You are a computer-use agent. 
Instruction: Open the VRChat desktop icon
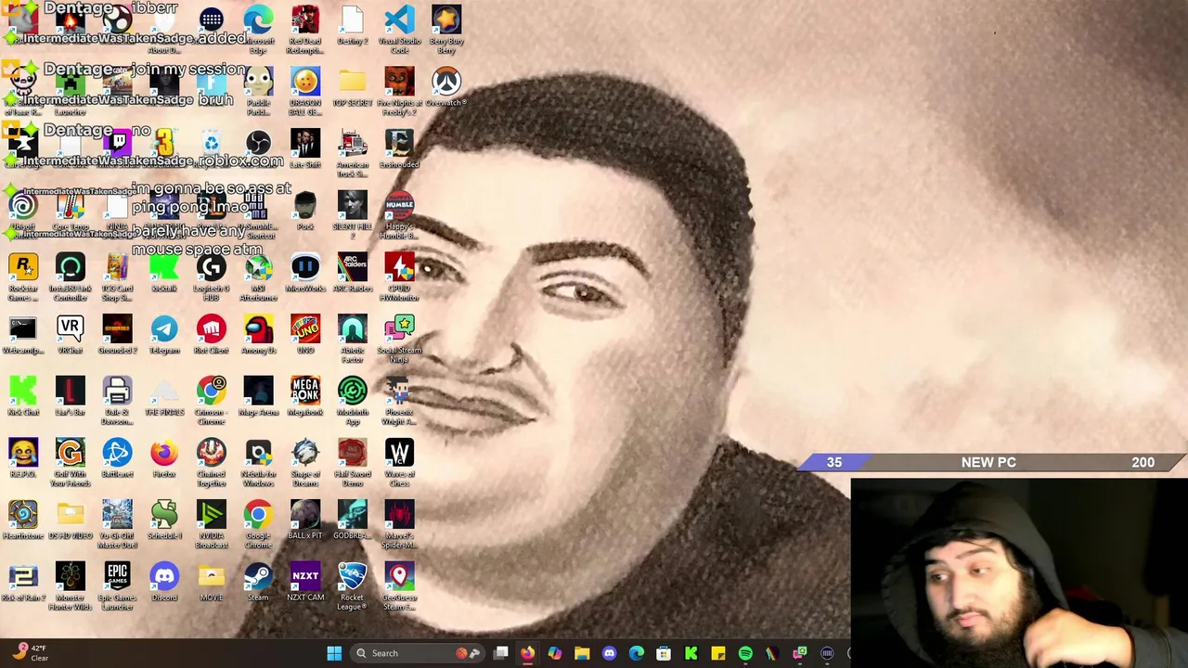tap(71, 329)
